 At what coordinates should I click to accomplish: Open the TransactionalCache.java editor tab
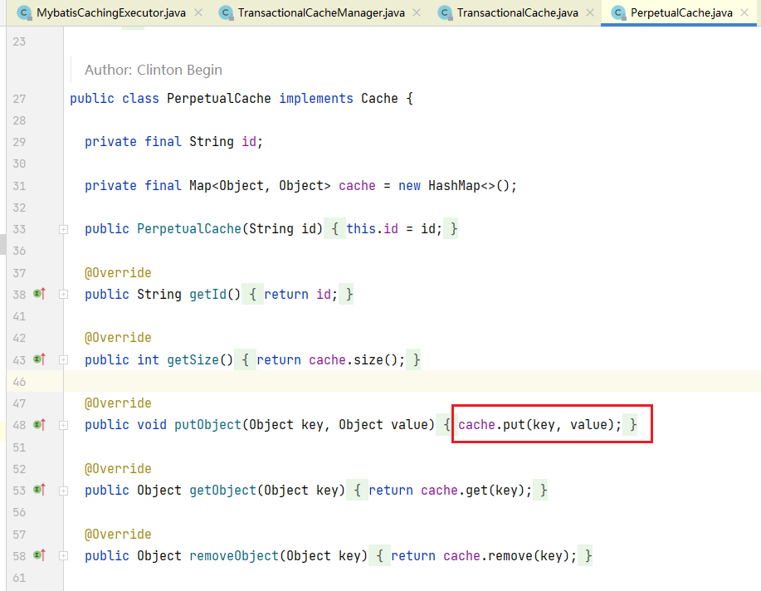517,13
